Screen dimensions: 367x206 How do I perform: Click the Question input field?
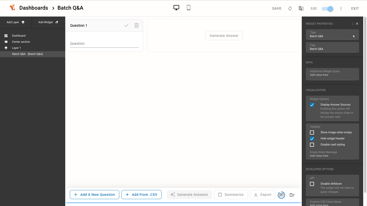pyautogui.click(x=104, y=43)
